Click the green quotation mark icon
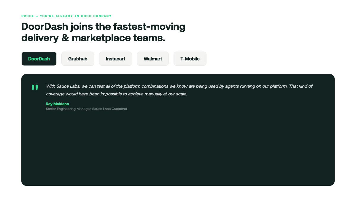 (x=35, y=88)
